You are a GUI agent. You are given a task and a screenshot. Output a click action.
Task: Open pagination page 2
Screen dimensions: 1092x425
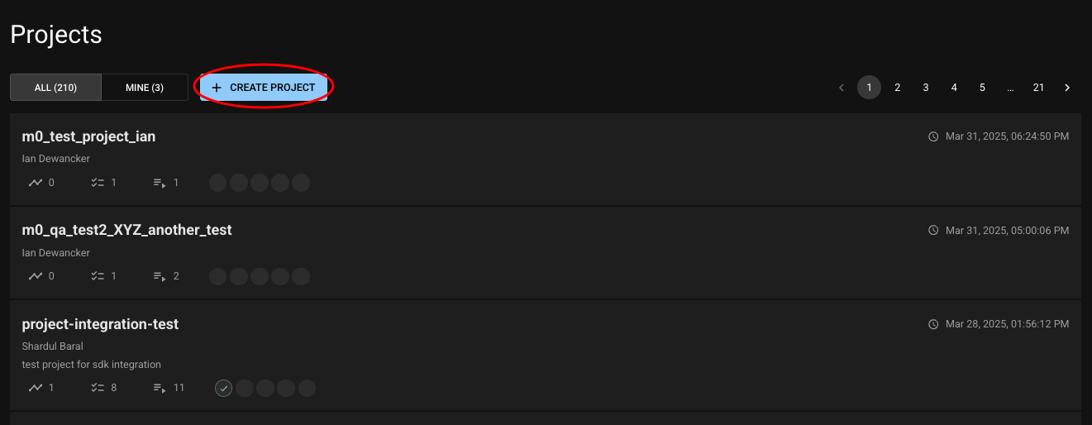(x=897, y=88)
